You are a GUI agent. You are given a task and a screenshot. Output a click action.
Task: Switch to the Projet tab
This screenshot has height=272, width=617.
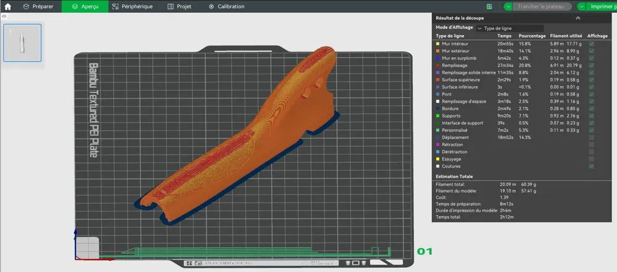(180, 7)
